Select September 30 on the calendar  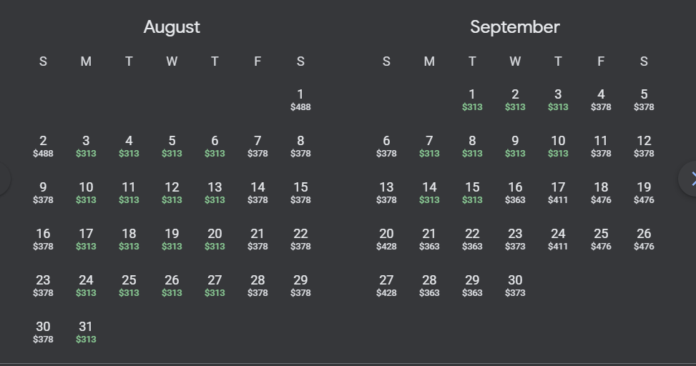[x=515, y=285]
